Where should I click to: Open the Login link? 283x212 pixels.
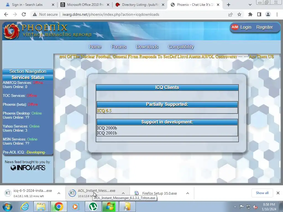[246, 27]
